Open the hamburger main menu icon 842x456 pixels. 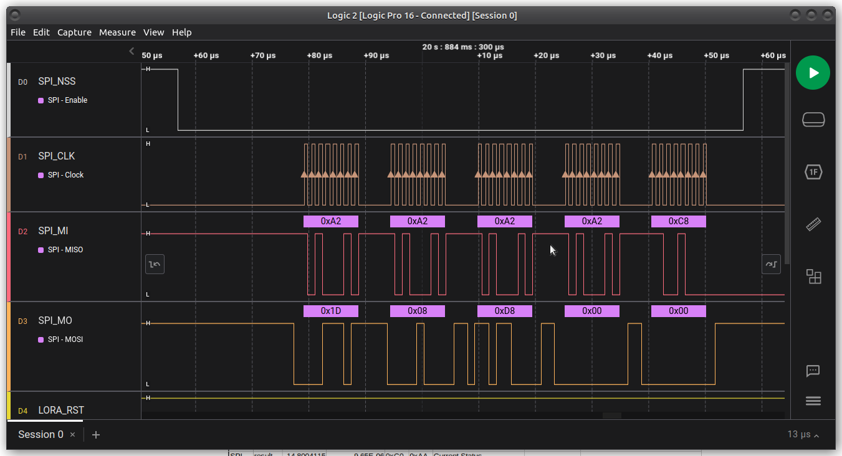(x=813, y=401)
